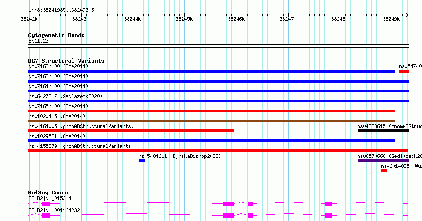Image resolution: width=422 pixels, height=221 pixels.
Task: Open the dgv7165n100 (Coe2014) label
Action: (58, 106)
